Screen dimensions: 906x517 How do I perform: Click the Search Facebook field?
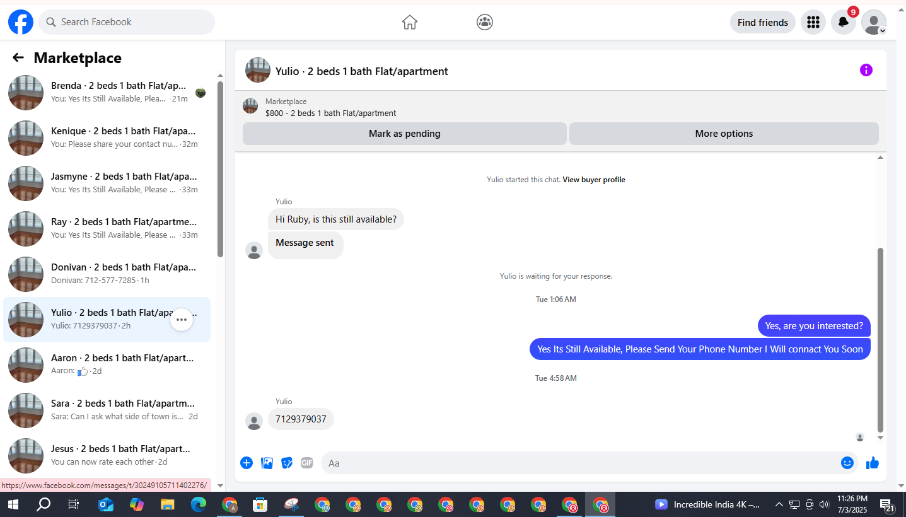tap(127, 22)
